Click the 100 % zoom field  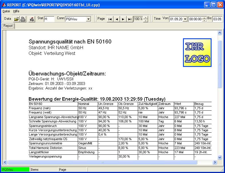point(138,19)
